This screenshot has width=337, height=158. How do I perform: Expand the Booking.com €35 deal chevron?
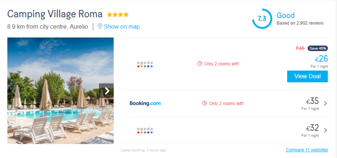tap(325, 104)
